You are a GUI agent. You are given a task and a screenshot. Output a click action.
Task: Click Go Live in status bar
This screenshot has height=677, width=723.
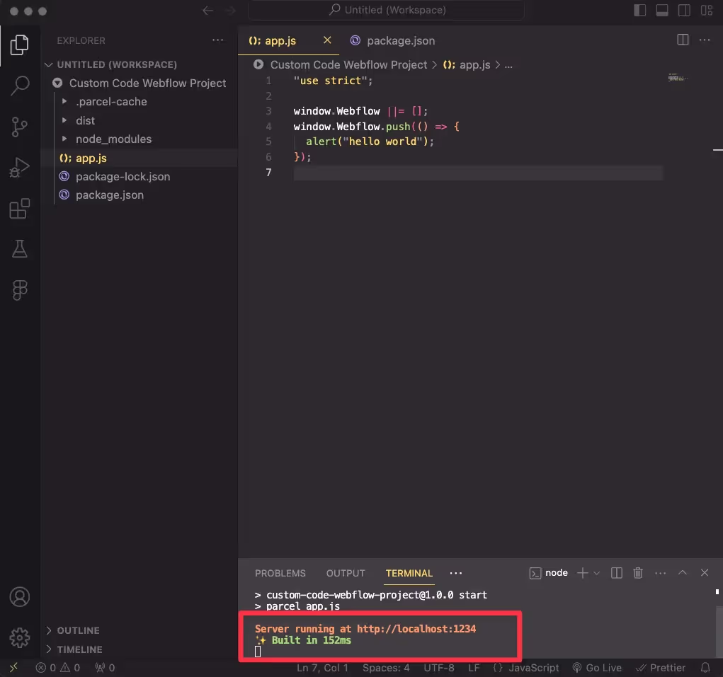point(597,667)
